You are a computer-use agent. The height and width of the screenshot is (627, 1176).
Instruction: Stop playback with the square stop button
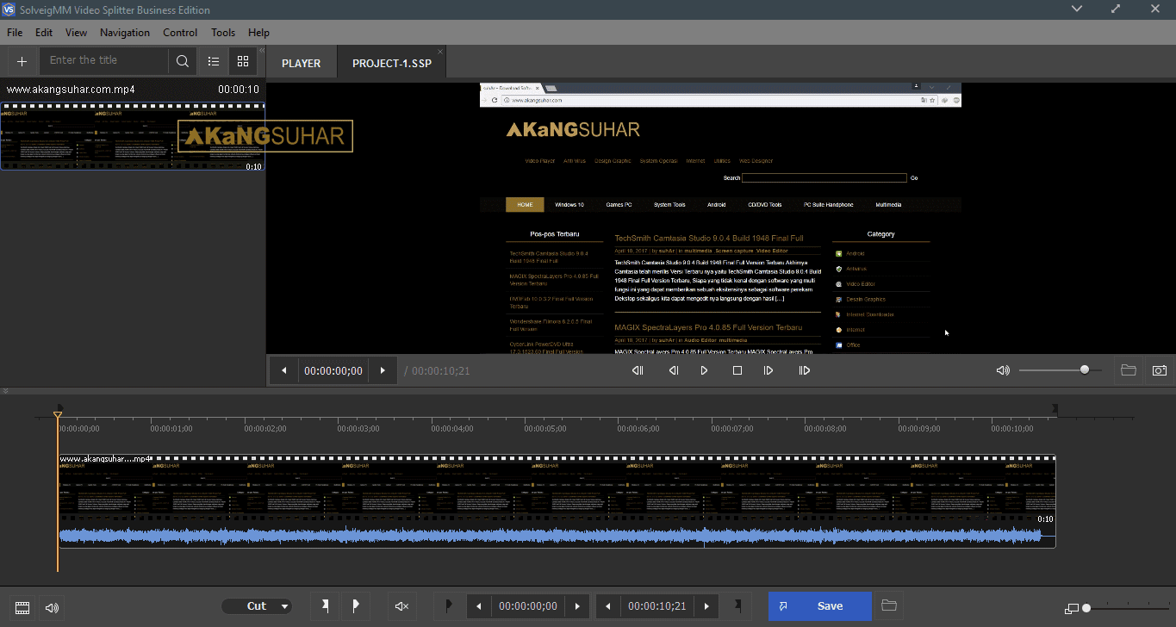737,370
